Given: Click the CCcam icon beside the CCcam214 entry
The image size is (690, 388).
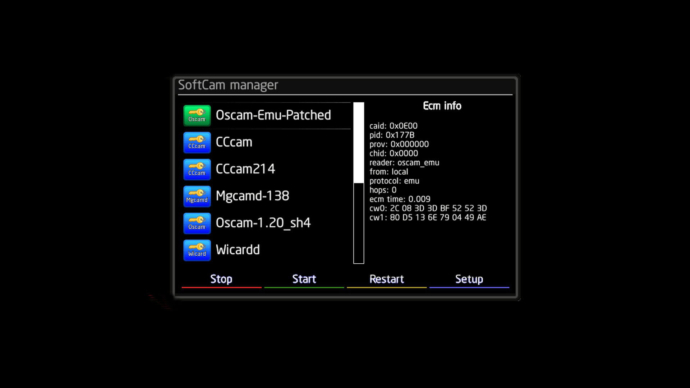Looking at the screenshot, I should point(197,169).
